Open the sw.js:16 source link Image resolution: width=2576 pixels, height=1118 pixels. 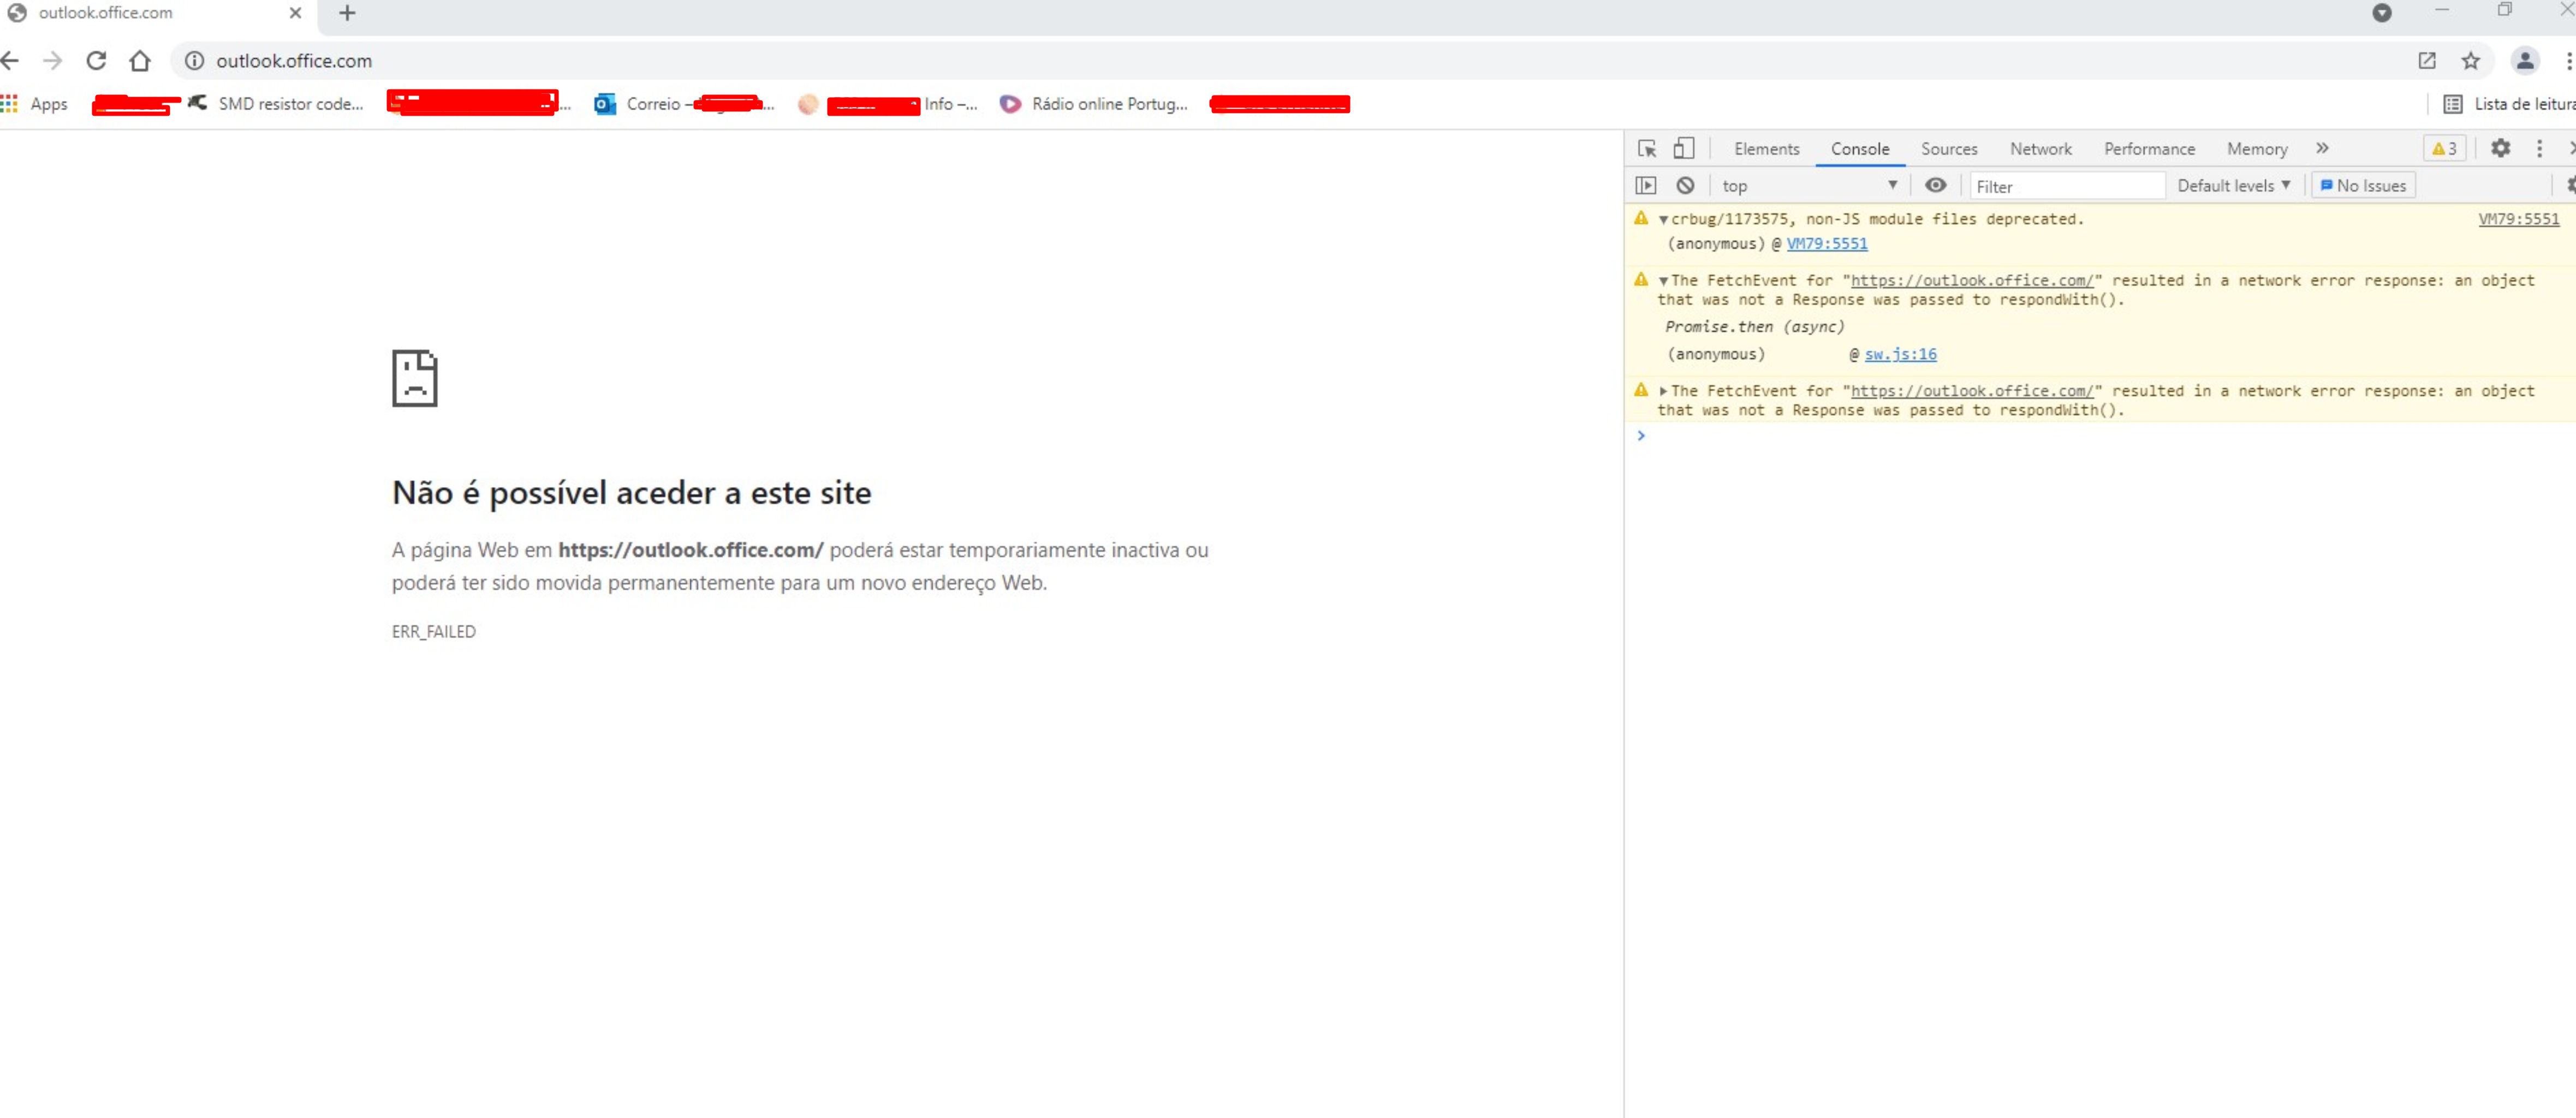pyautogui.click(x=1900, y=355)
